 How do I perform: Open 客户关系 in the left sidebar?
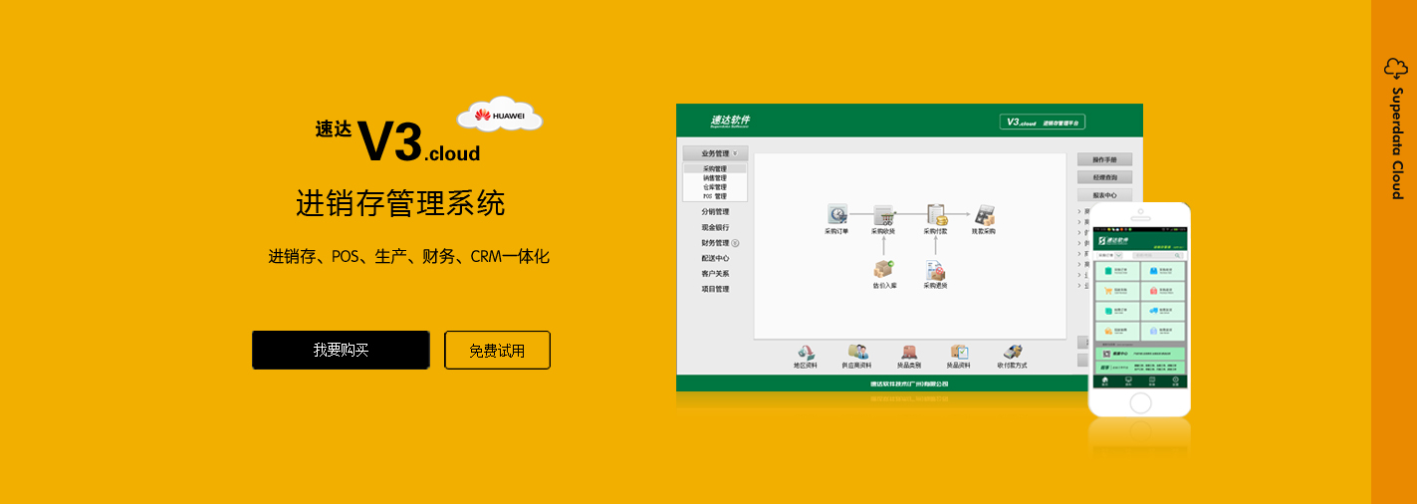(715, 274)
